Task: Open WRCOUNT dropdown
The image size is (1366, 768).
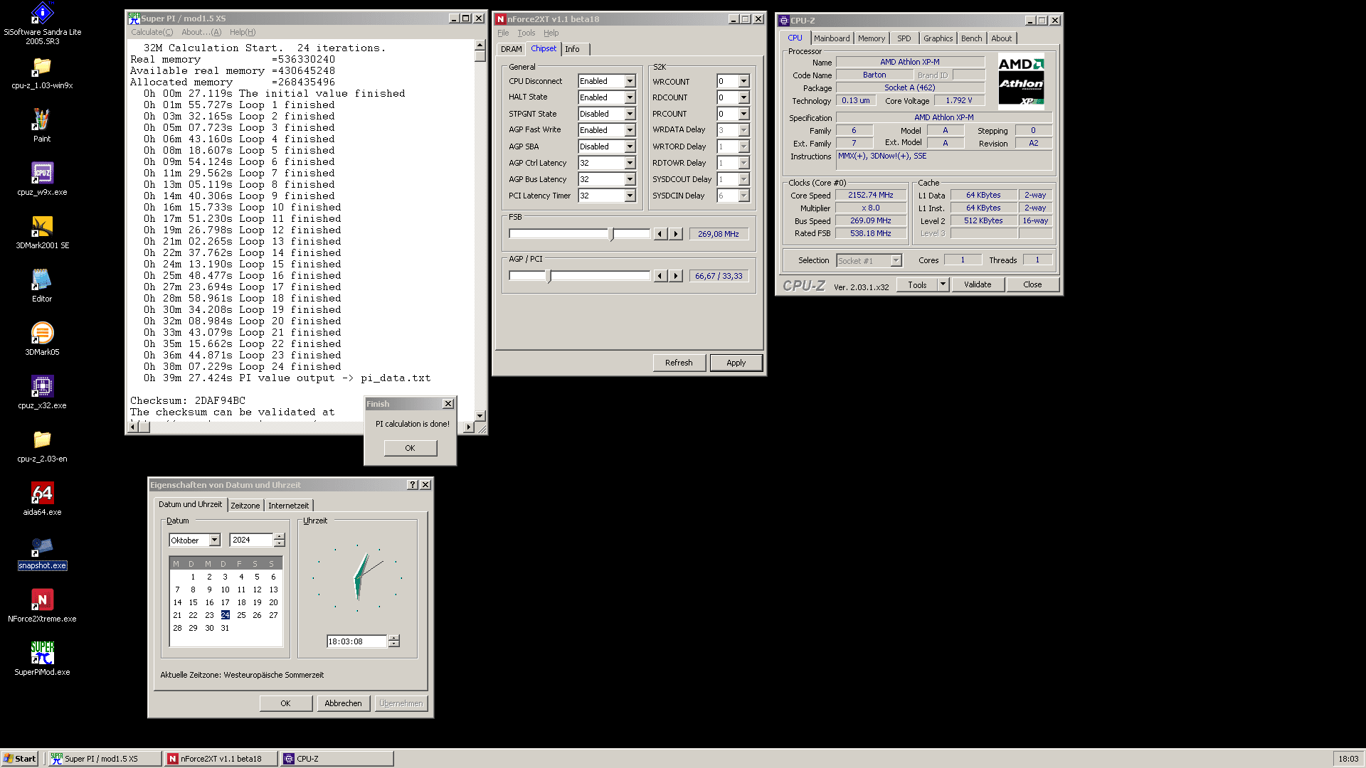Action: 743,81
